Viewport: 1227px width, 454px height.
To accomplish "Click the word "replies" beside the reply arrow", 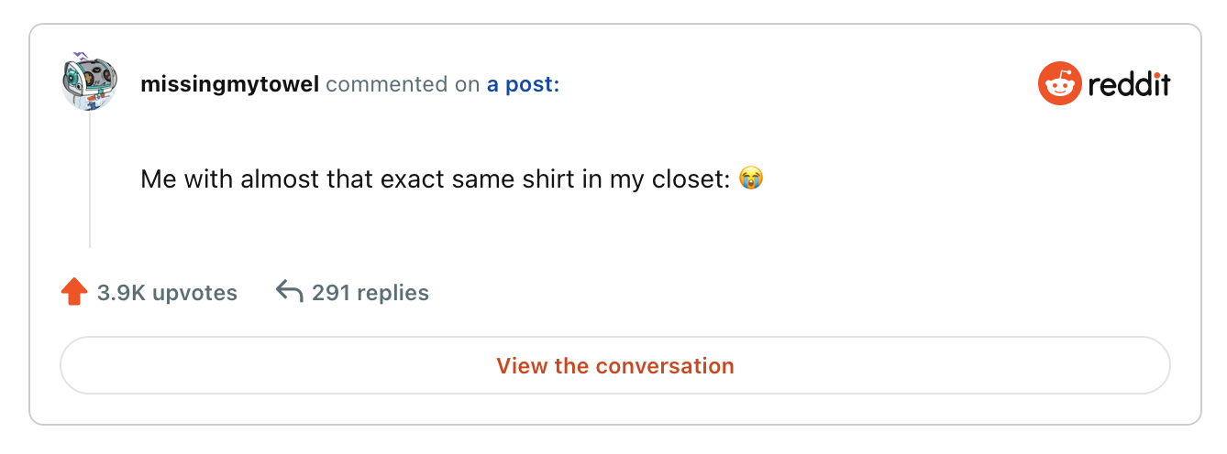I will click(x=392, y=293).
